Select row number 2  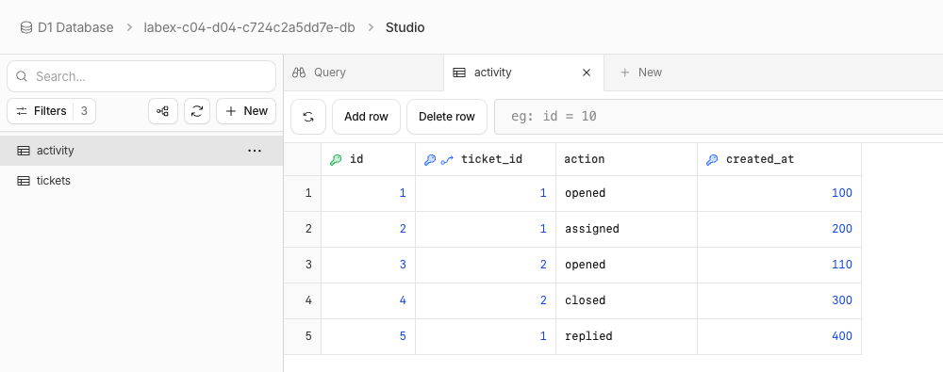tap(303, 229)
